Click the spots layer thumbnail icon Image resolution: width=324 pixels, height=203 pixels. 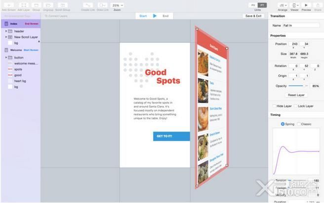10,69
